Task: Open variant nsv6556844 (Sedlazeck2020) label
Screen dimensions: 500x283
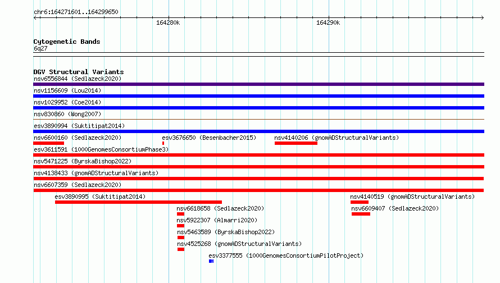Action: tap(78, 79)
